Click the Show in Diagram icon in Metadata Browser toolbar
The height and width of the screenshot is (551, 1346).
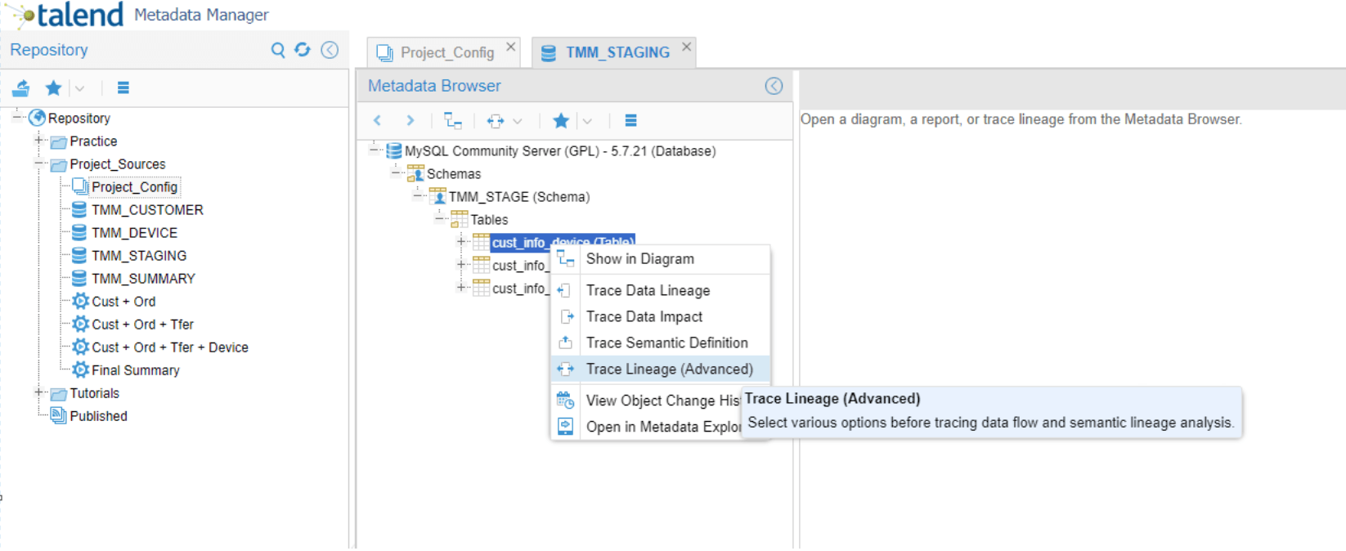(453, 121)
